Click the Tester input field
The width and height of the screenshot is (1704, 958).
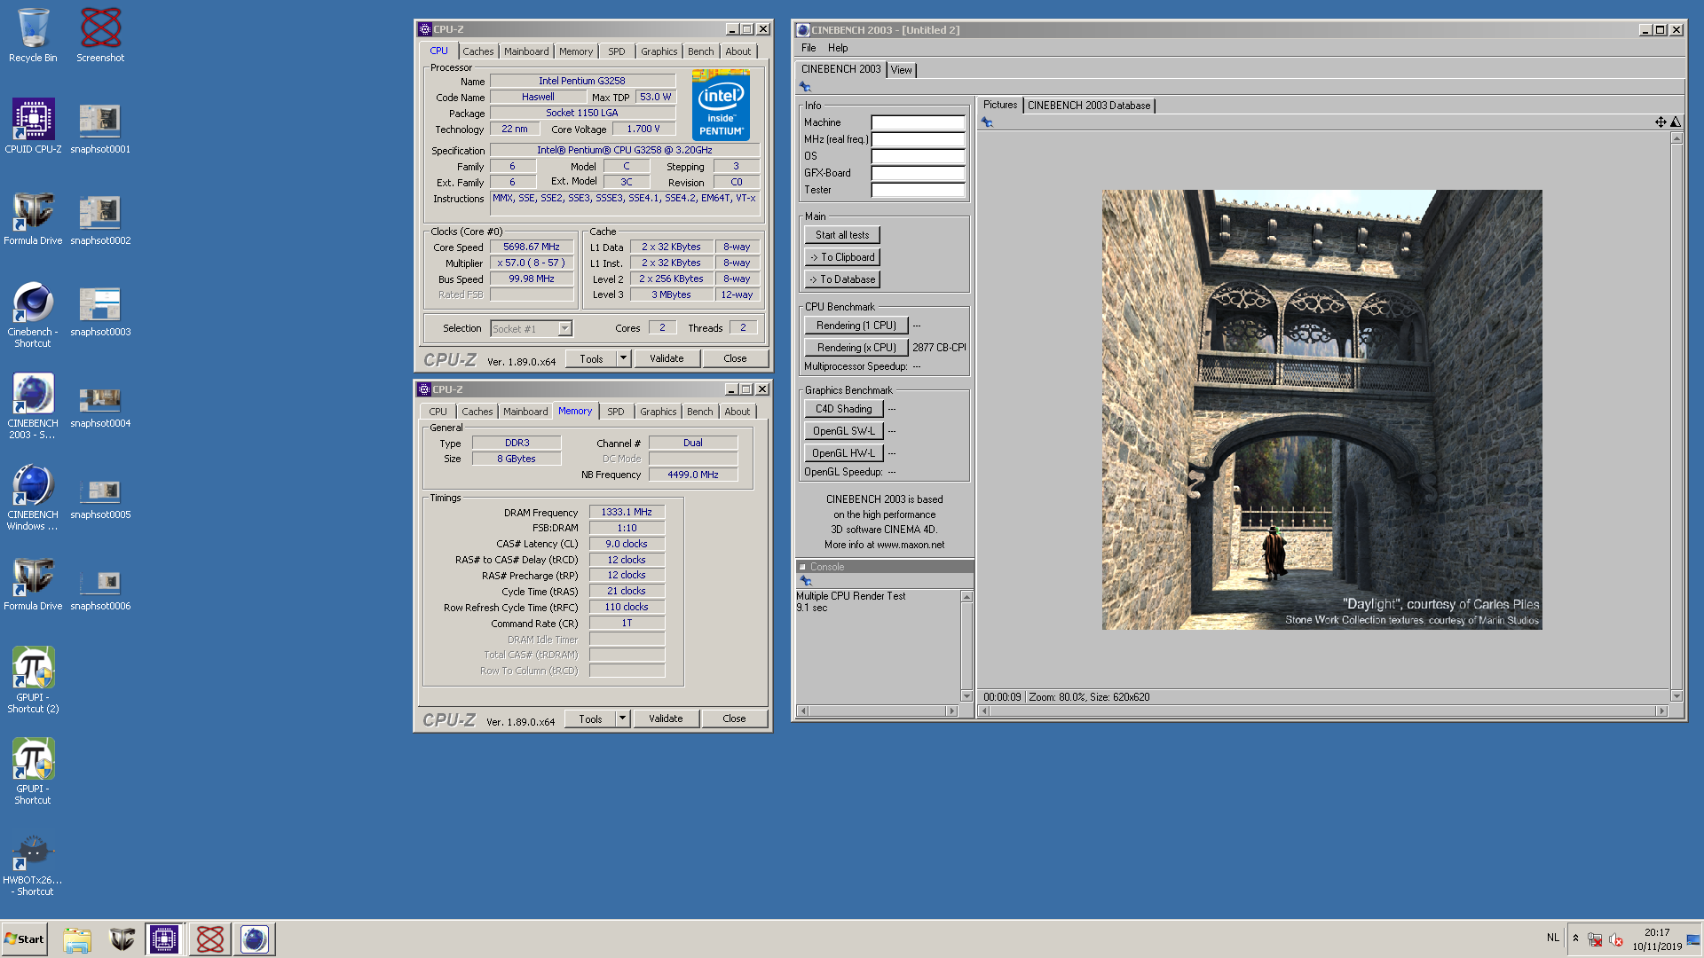pyautogui.click(x=918, y=190)
